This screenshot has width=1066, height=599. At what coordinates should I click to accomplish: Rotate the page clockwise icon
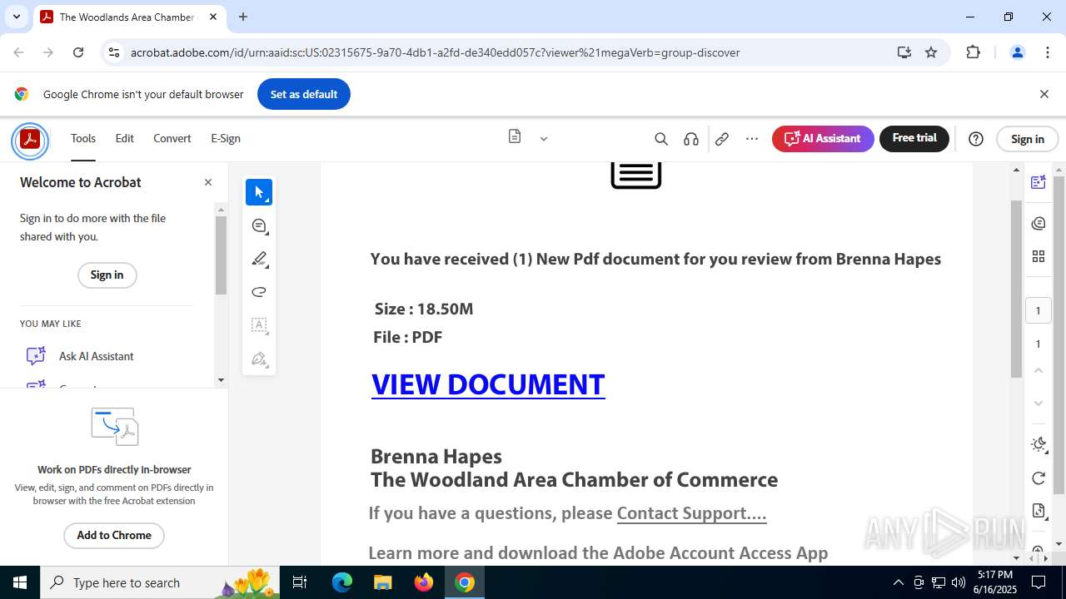(1039, 478)
